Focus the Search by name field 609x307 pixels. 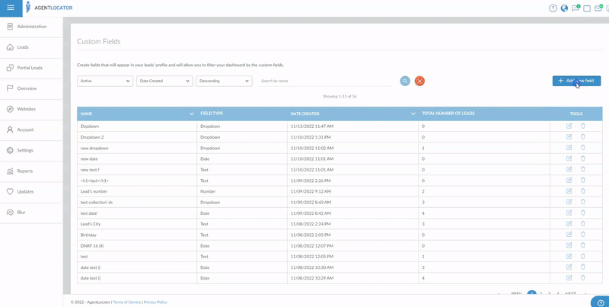326,81
